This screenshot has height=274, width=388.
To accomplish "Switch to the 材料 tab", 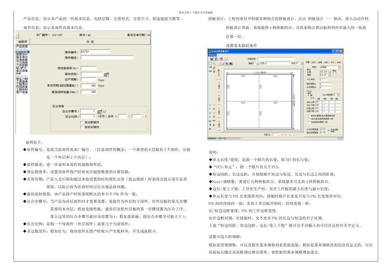I will 327,62.
